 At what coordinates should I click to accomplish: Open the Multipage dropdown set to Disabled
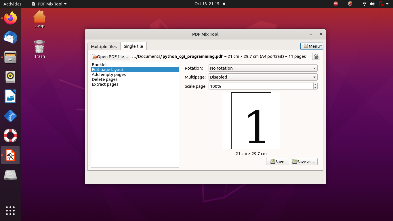pyautogui.click(x=263, y=77)
